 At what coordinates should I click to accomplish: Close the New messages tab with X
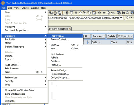(70, 29)
